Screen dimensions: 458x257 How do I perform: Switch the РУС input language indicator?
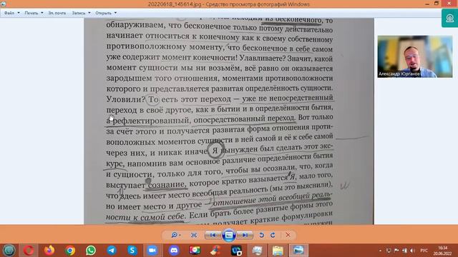424,251
